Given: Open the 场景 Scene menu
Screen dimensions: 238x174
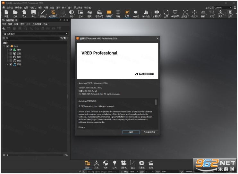Looking at the screenshot, I should [40, 8].
